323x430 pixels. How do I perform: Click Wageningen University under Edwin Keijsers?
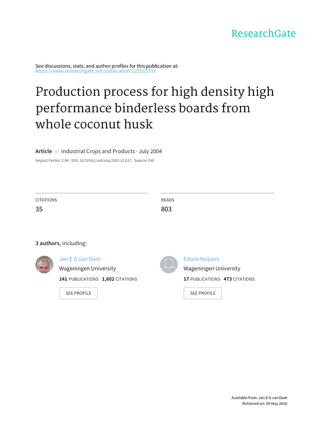pyautogui.click(x=212, y=268)
